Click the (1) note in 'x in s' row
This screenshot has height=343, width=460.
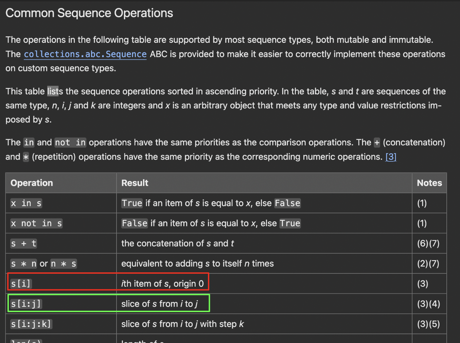coord(422,203)
